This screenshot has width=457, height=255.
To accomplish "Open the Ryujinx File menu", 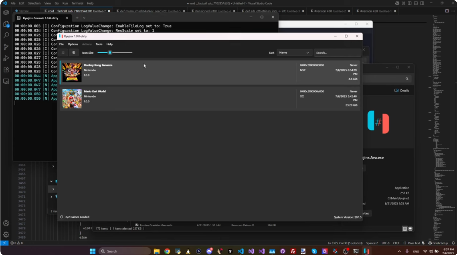I will [61, 44].
